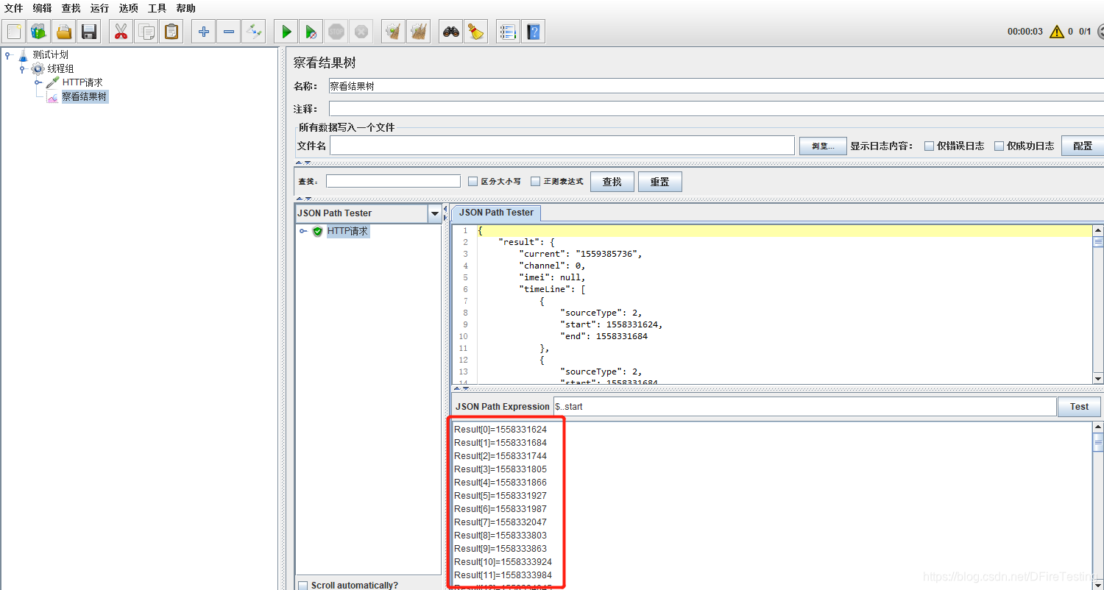Save the test plan with floppy icon
Screen dimensions: 1104x590
[x=89, y=32]
